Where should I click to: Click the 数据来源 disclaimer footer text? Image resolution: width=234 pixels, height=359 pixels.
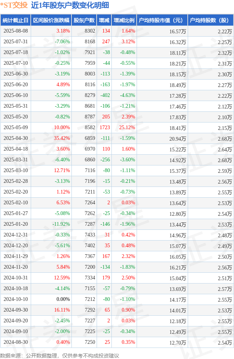pyautogui.click(x=60, y=355)
